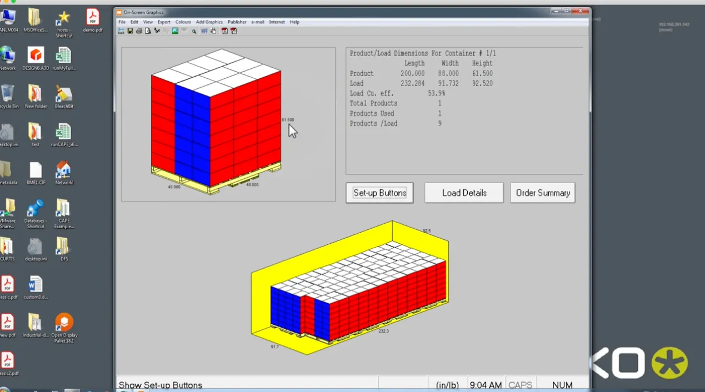Click the (in/lb) units status bar field
This screenshot has width=705, height=392.
point(447,385)
